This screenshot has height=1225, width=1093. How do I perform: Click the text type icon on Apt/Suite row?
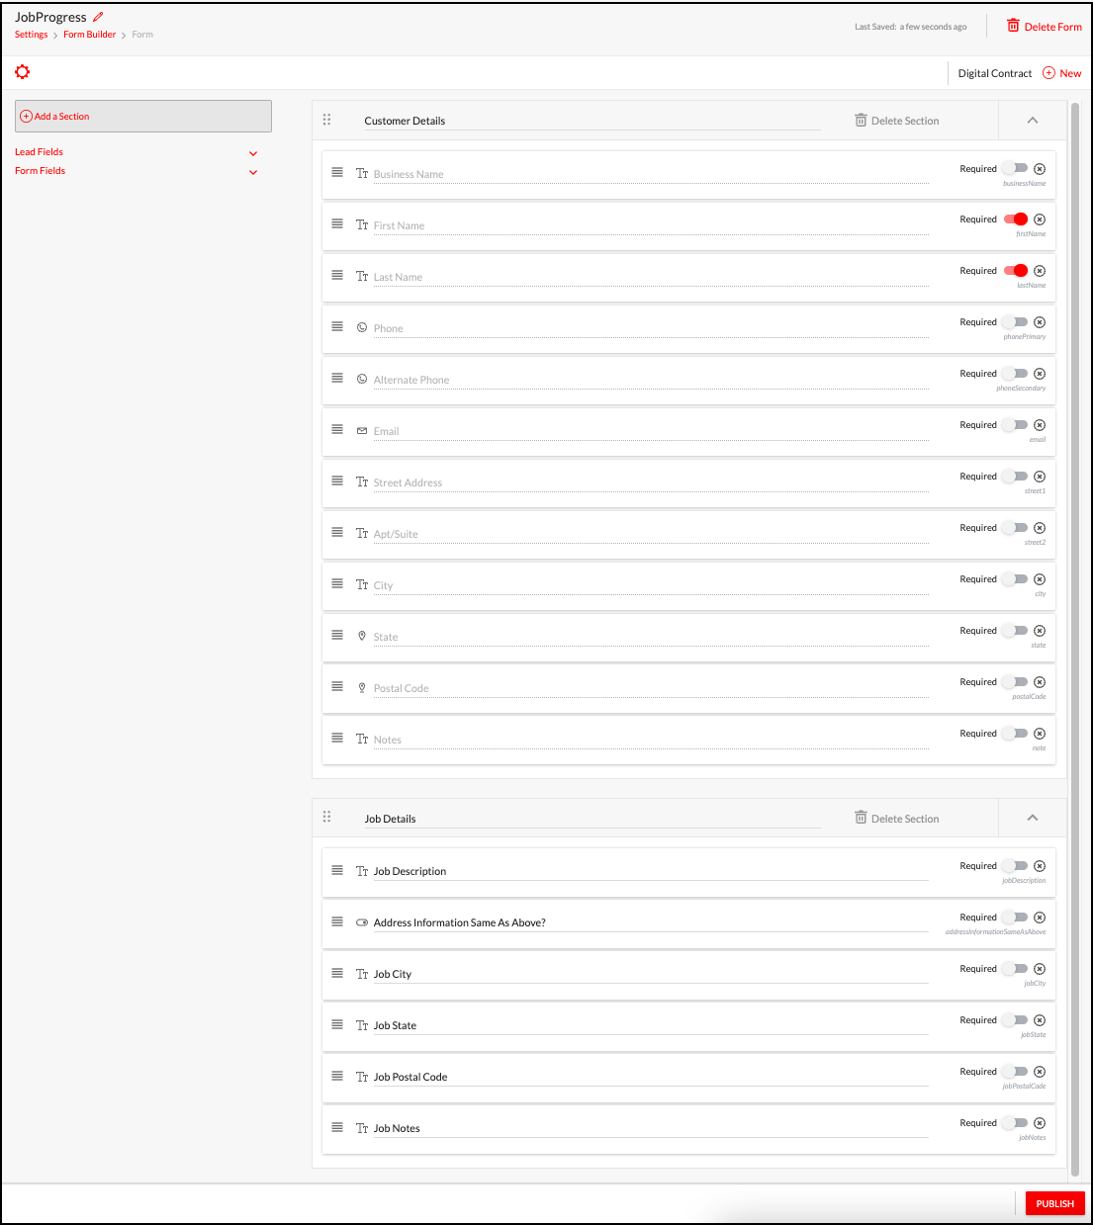point(362,533)
